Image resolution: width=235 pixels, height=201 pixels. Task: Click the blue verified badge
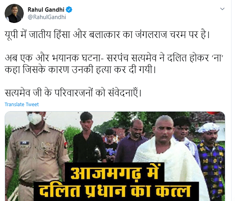coord(69,10)
